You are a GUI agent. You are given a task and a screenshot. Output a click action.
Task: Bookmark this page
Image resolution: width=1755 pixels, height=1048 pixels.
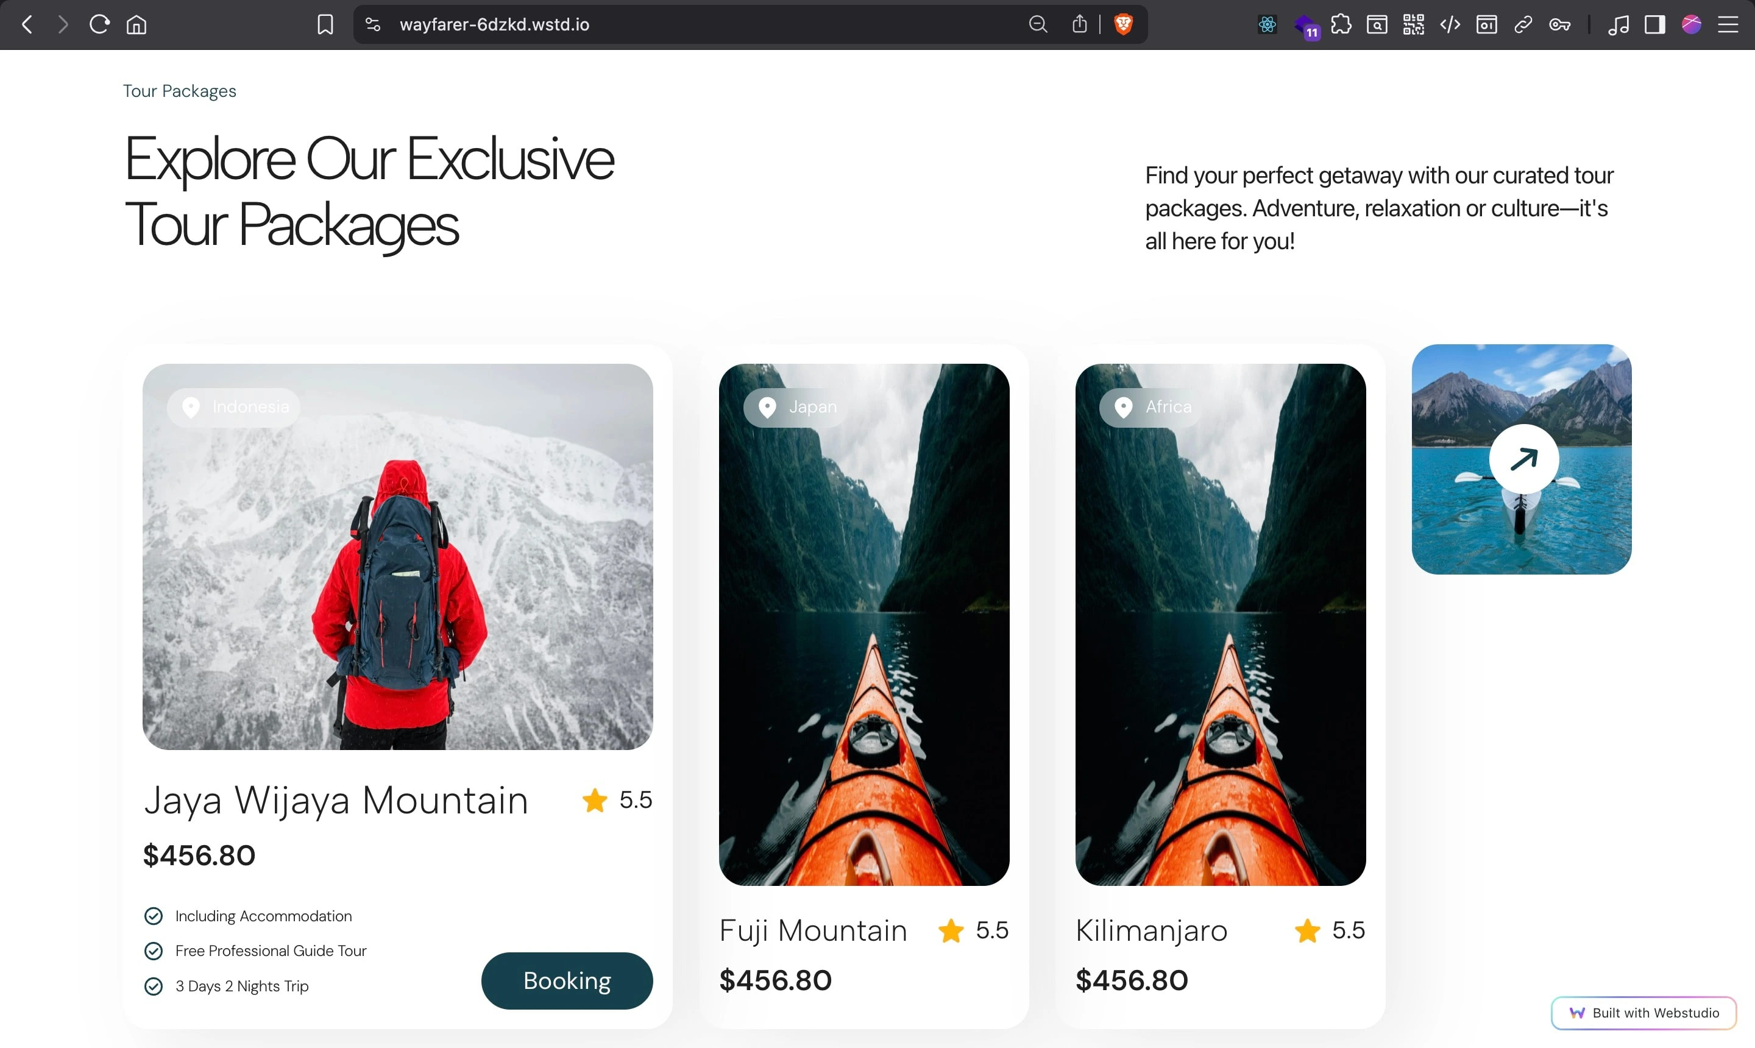click(x=325, y=25)
